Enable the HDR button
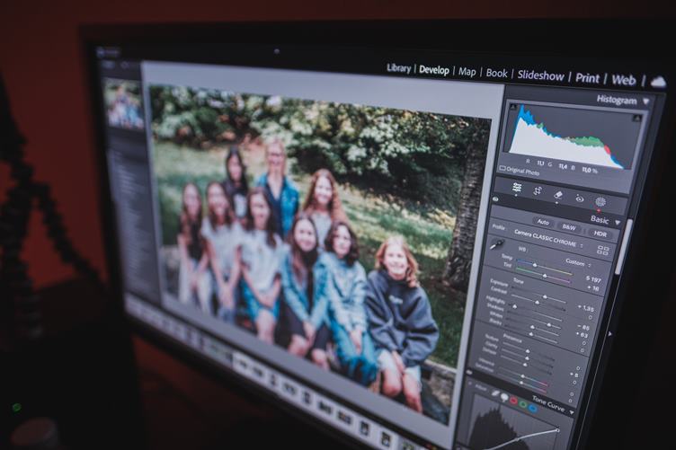 click(600, 234)
